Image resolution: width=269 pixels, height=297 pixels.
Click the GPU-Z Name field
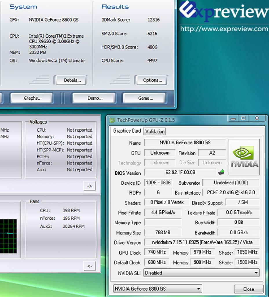(185, 142)
